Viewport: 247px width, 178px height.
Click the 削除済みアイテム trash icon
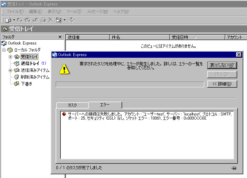(17, 77)
